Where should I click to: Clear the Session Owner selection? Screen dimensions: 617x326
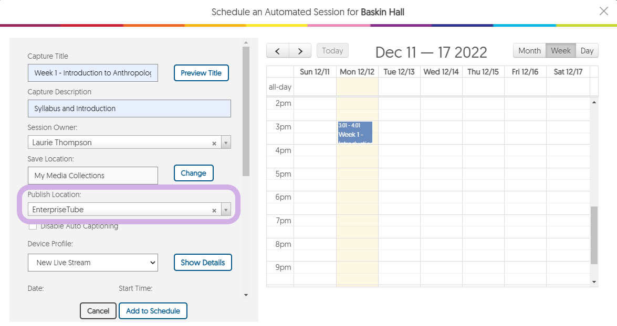click(214, 143)
